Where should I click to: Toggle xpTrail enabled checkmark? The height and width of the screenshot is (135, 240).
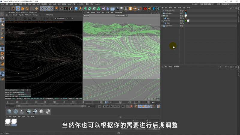(x=184, y=21)
